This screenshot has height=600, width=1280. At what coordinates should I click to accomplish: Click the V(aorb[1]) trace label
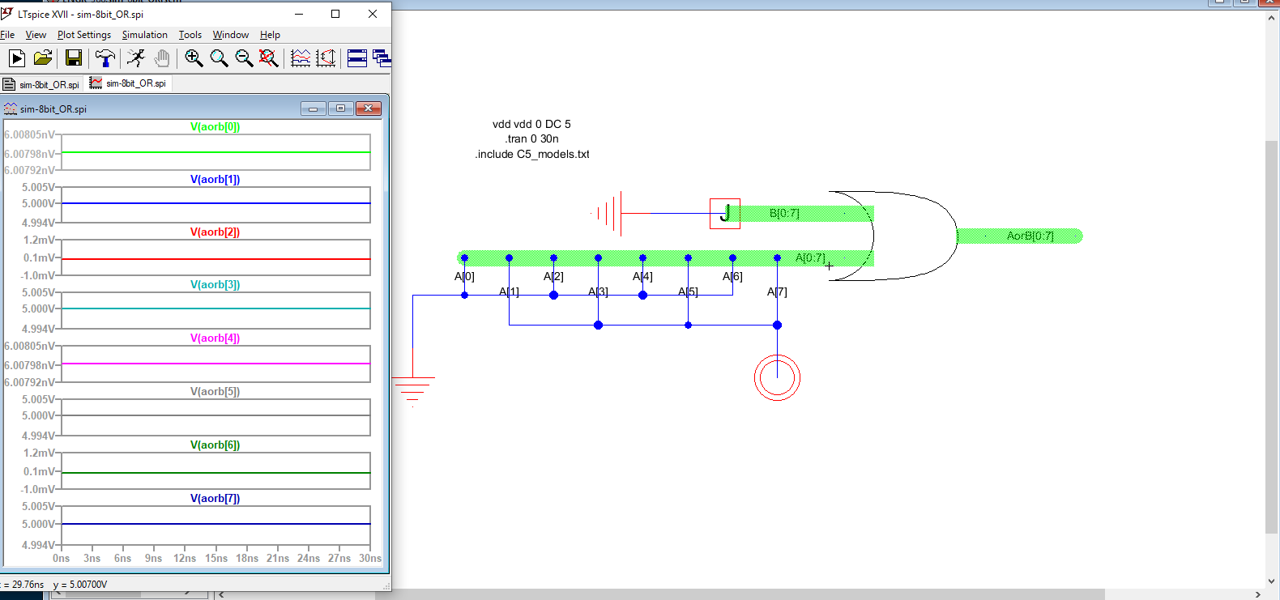tap(215, 179)
